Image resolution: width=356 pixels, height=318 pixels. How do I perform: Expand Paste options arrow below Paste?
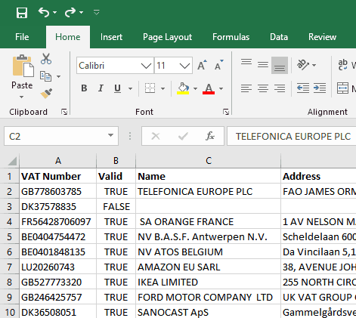[x=22, y=97]
